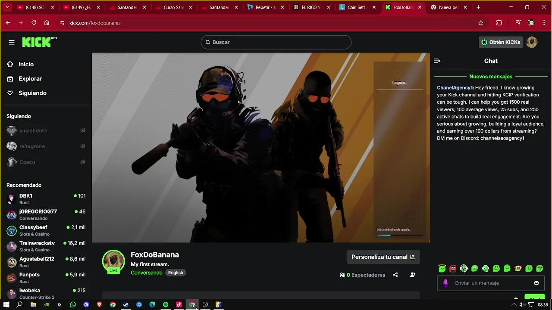Open the Conversando category link
Viewport: 552px width, 310px height.
click(147, 273)
